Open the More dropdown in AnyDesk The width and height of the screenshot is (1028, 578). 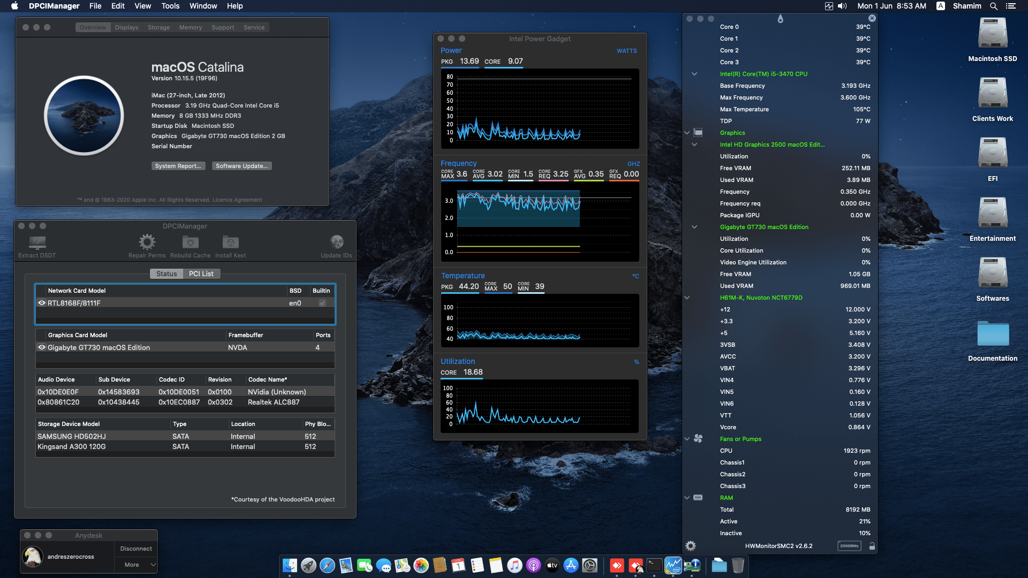(x=135, y=565)
